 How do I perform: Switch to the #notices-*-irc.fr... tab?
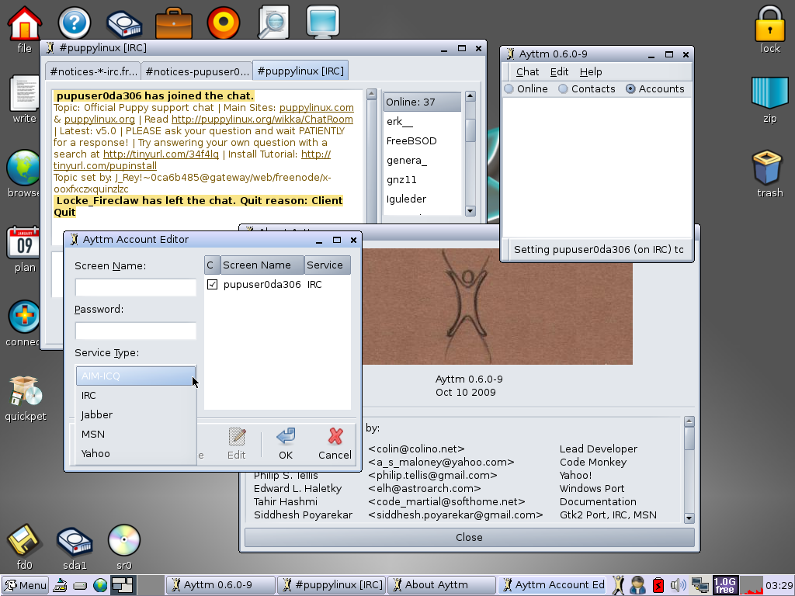point(93,72)
